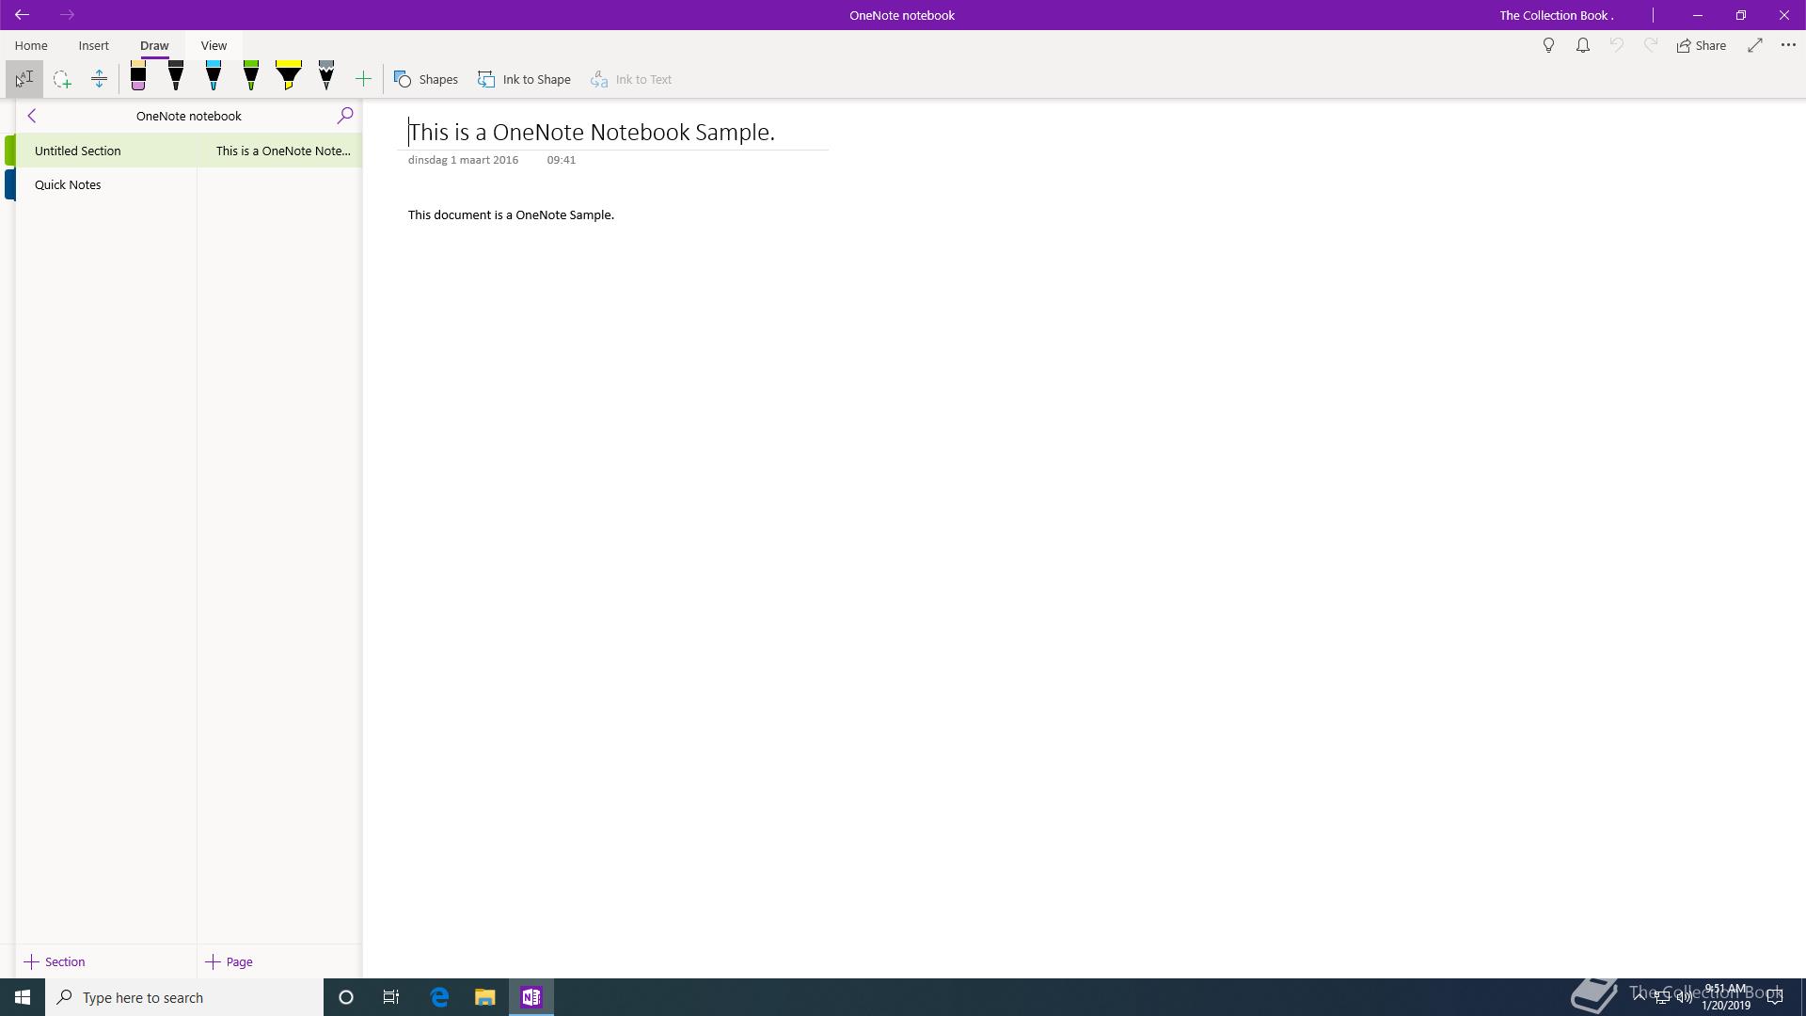Open the View tab
This screenshot has height=1016, width=1806.
214,45
